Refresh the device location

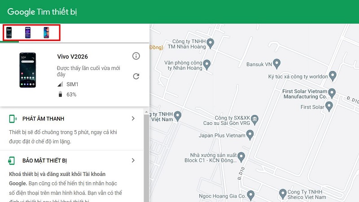(136, 76)
